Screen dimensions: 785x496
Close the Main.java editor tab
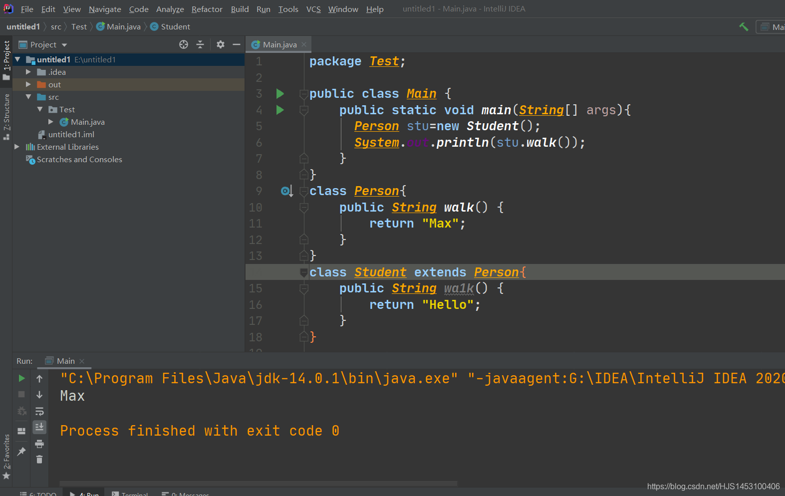point(304,44)
